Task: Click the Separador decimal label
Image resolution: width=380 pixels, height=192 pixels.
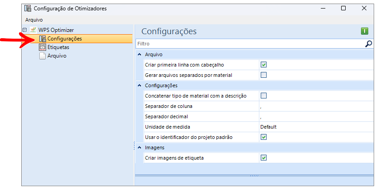Action: [166, 116]
